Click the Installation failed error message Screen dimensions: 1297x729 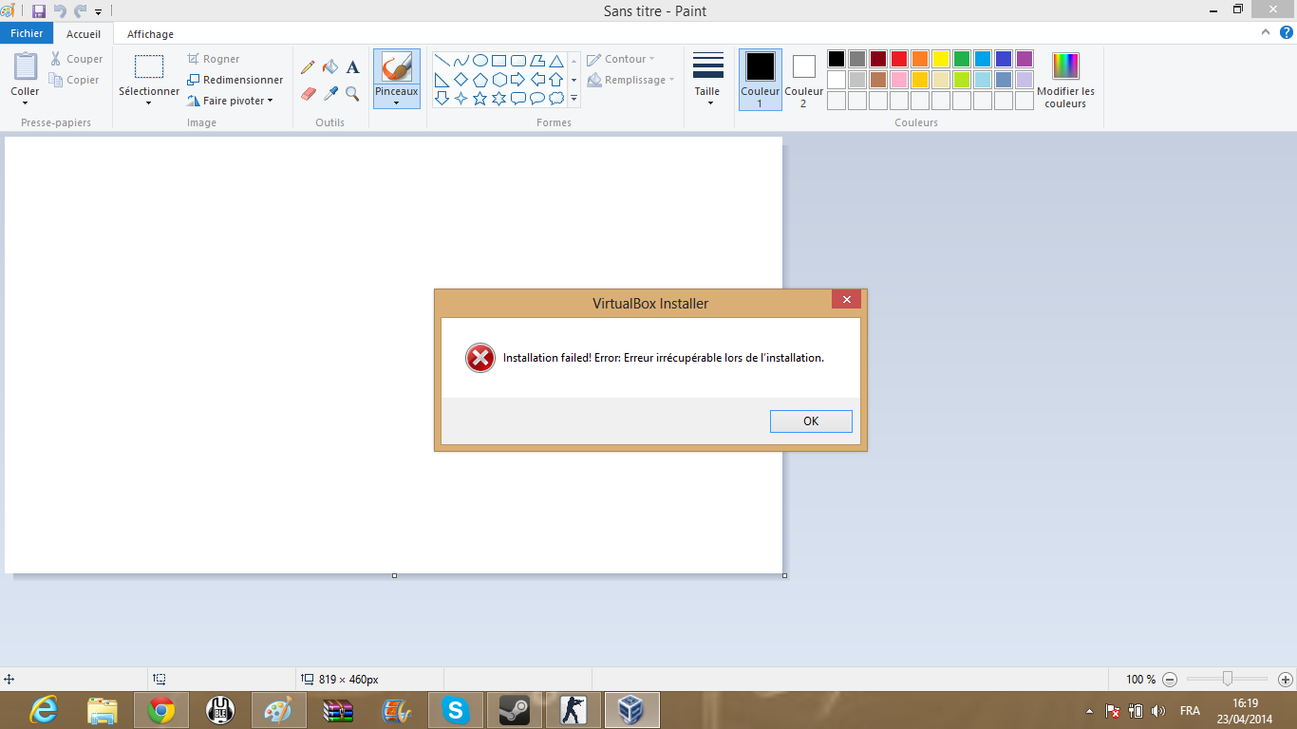coord(664,358)
